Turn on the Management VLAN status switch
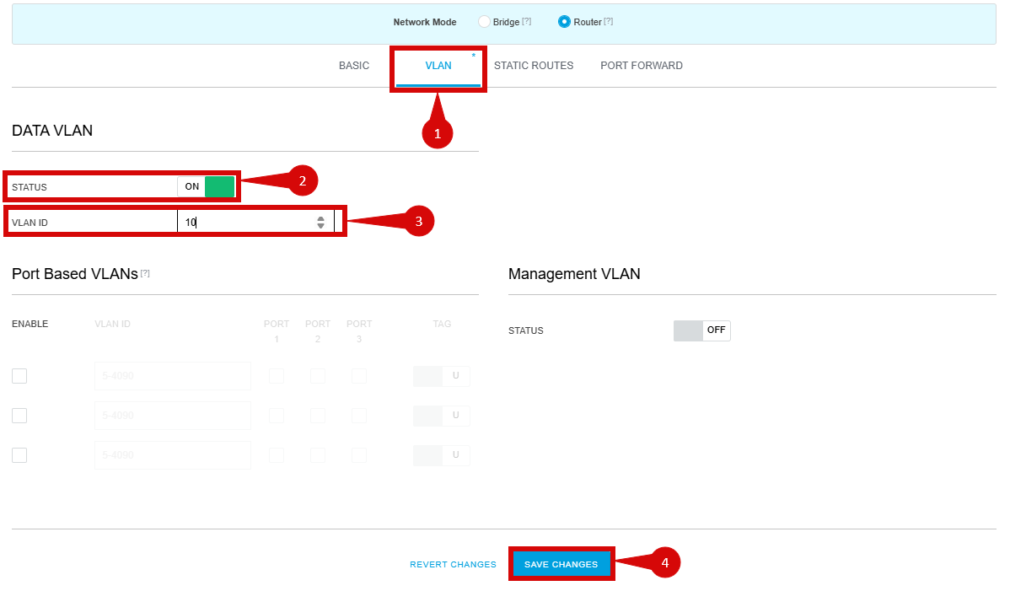This screenshot has width=1010, height=591. pos(702,330)
